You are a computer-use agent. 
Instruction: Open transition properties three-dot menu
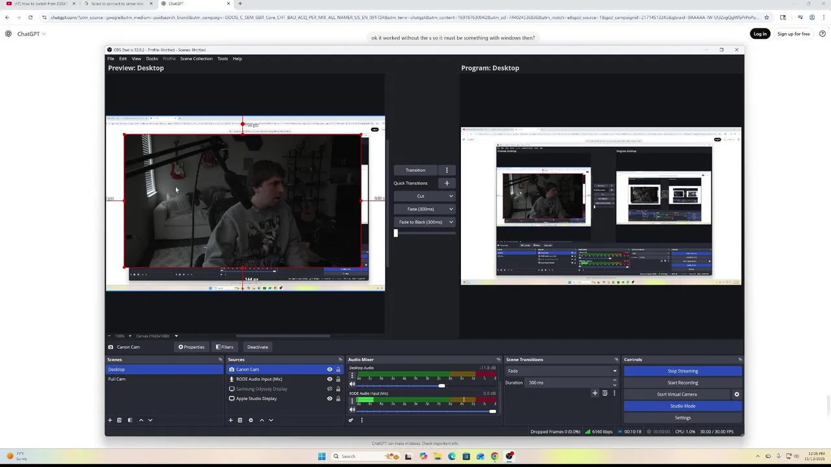[614, 393]
